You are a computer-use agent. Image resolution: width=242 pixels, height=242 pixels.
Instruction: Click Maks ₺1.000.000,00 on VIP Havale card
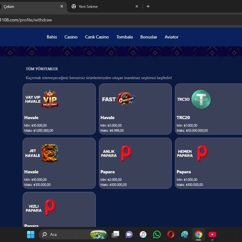tap(38, 130)
